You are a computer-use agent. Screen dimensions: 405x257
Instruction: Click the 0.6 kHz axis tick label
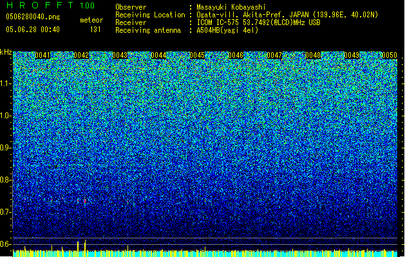click(5, 244)
